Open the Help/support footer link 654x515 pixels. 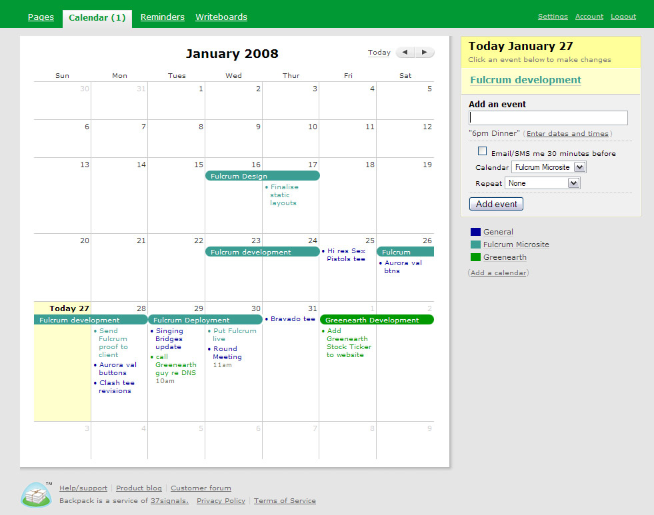click(83, 488)
